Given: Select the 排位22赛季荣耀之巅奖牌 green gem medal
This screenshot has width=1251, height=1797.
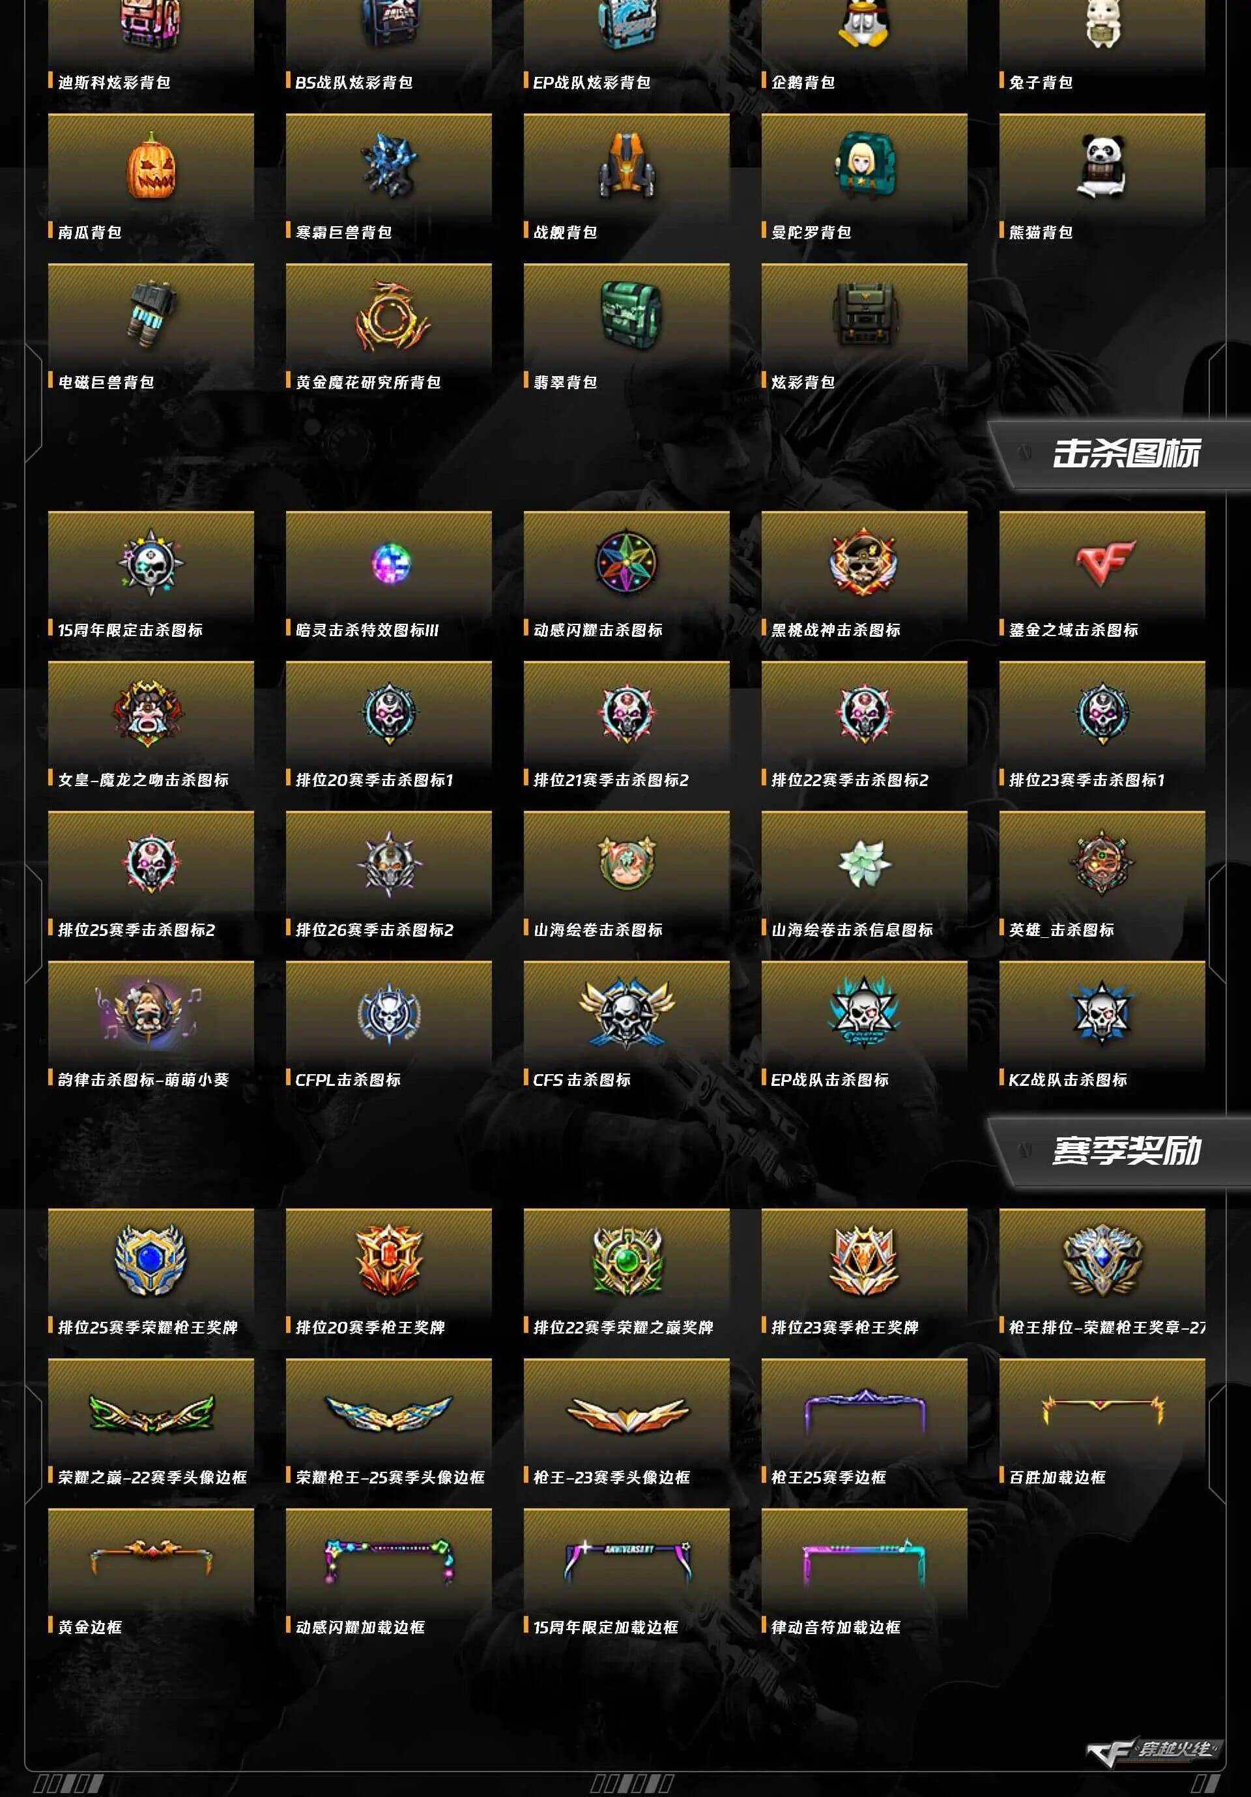Looking at the screenshot, I should click(626, 1260).
